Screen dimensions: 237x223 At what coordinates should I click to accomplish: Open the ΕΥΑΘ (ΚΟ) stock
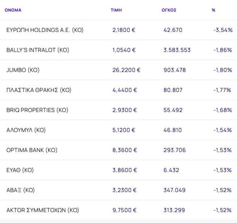pyautogui.click(x=20, y=170)
